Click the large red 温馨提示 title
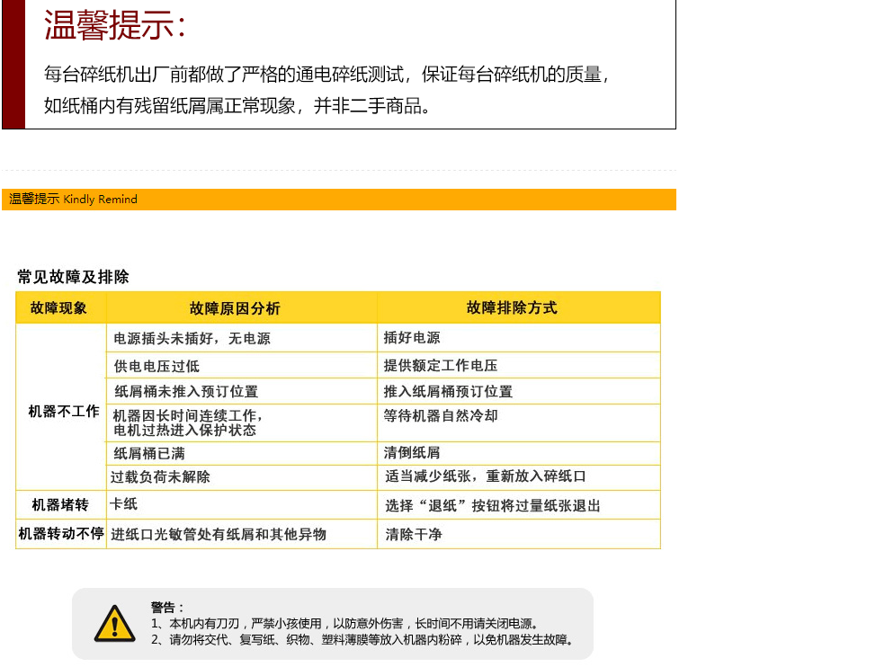885x667 pixels. pyautogui.click(x=115, y=25)
